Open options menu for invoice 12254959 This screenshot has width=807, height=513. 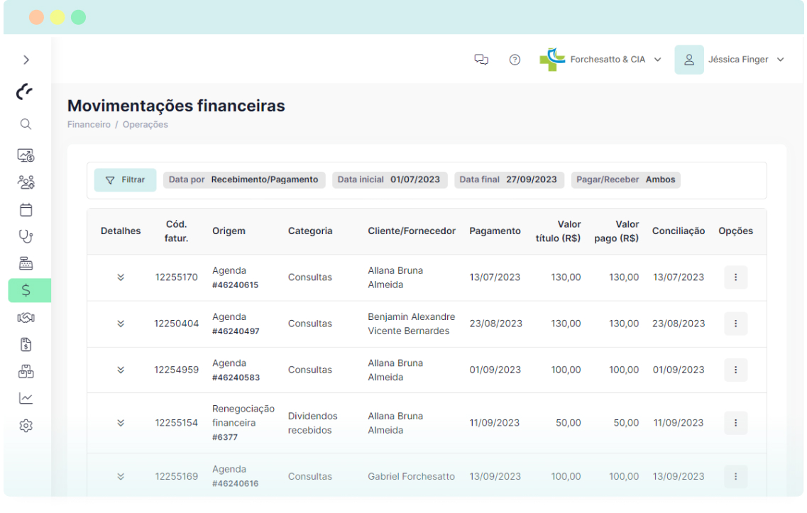(x=735, y=370)
